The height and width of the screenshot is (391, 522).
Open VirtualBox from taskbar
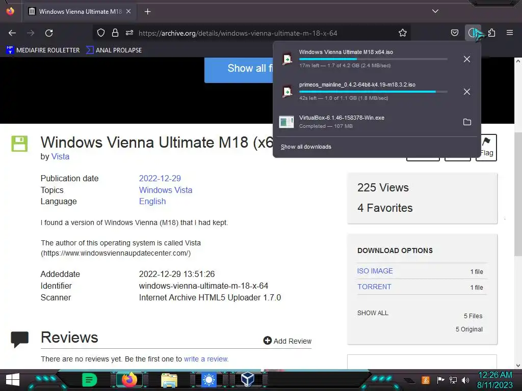[x=248, y=379]
